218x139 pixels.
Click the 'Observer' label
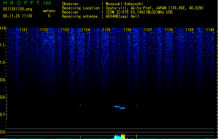(x=70, y=4)
